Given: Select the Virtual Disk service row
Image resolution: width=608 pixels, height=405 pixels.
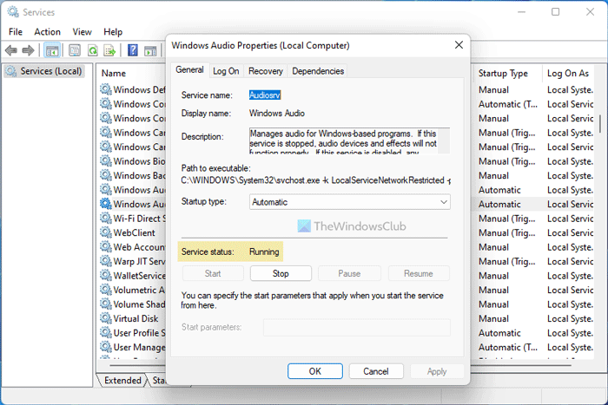Looking at the screenshot, I should (x=135, y=318).
